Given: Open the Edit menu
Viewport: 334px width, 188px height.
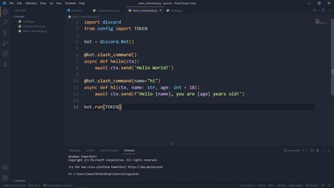Looking at the screenshot, I should coord(19,3).
